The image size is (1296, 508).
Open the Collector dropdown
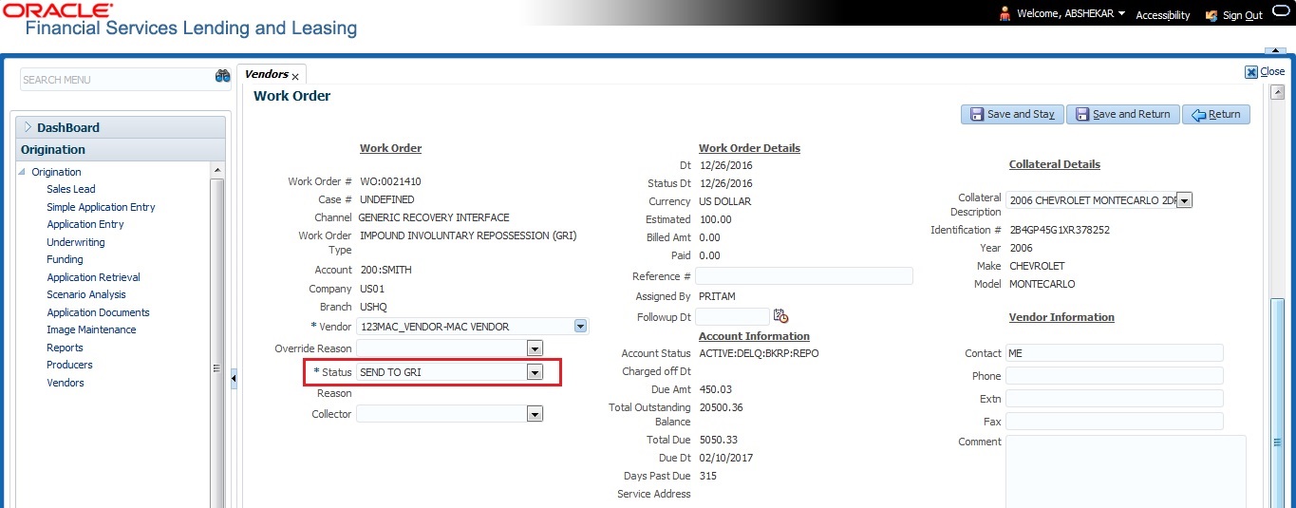click(535, 414)
